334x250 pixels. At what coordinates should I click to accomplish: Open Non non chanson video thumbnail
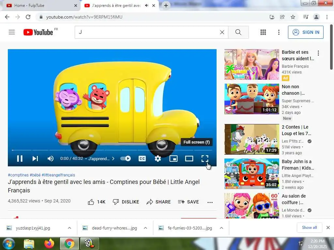251,99
